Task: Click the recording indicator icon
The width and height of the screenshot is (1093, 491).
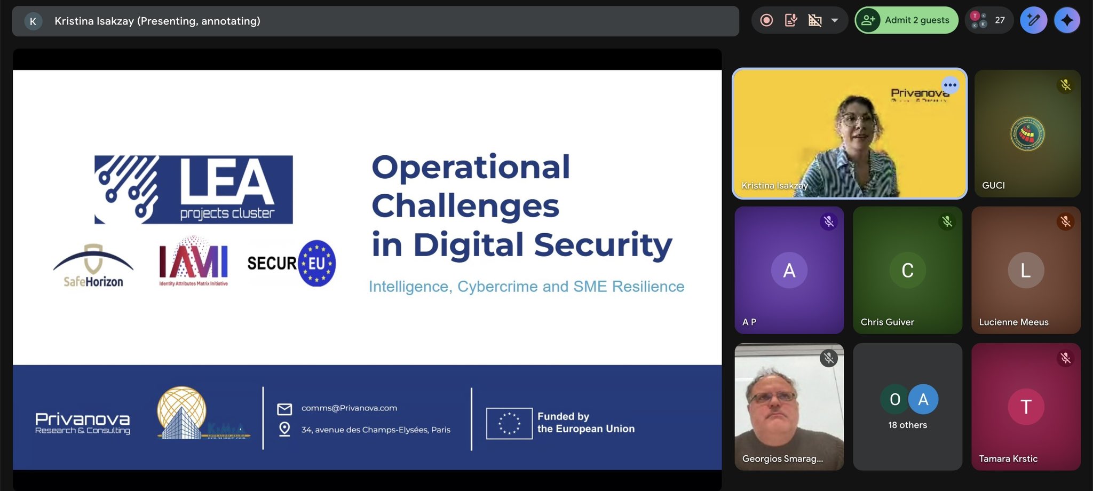Action: [x=766, y=20]
